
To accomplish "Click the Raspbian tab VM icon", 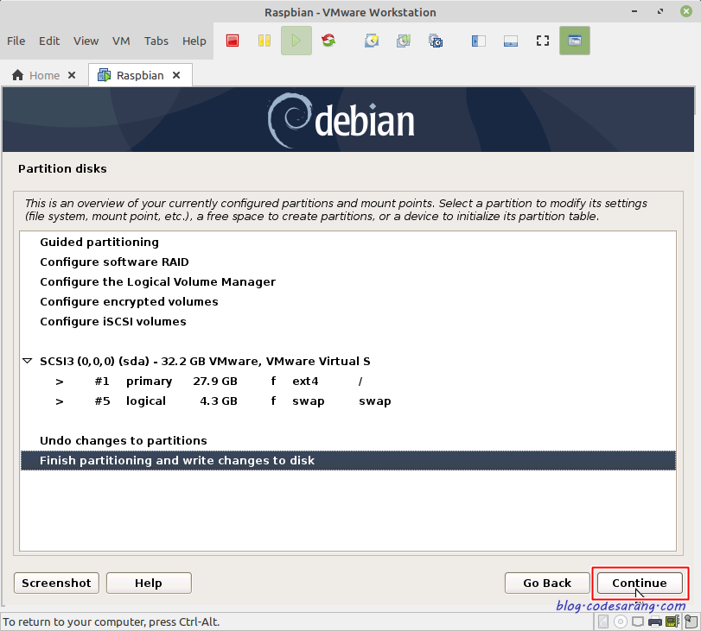I will (x=105, y=75).
